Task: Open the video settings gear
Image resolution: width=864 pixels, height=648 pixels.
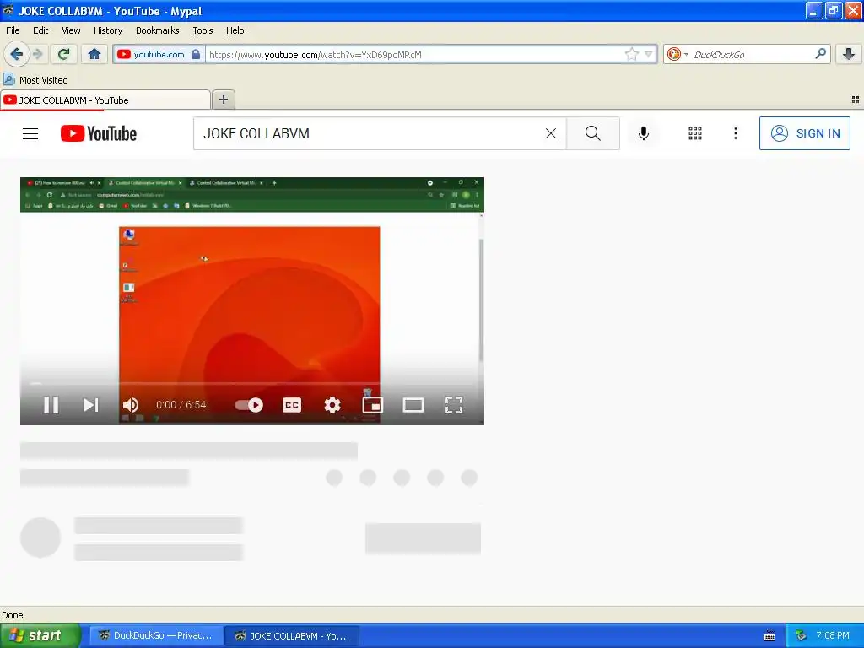Action: pyautogui.click(x=332, y=405)
